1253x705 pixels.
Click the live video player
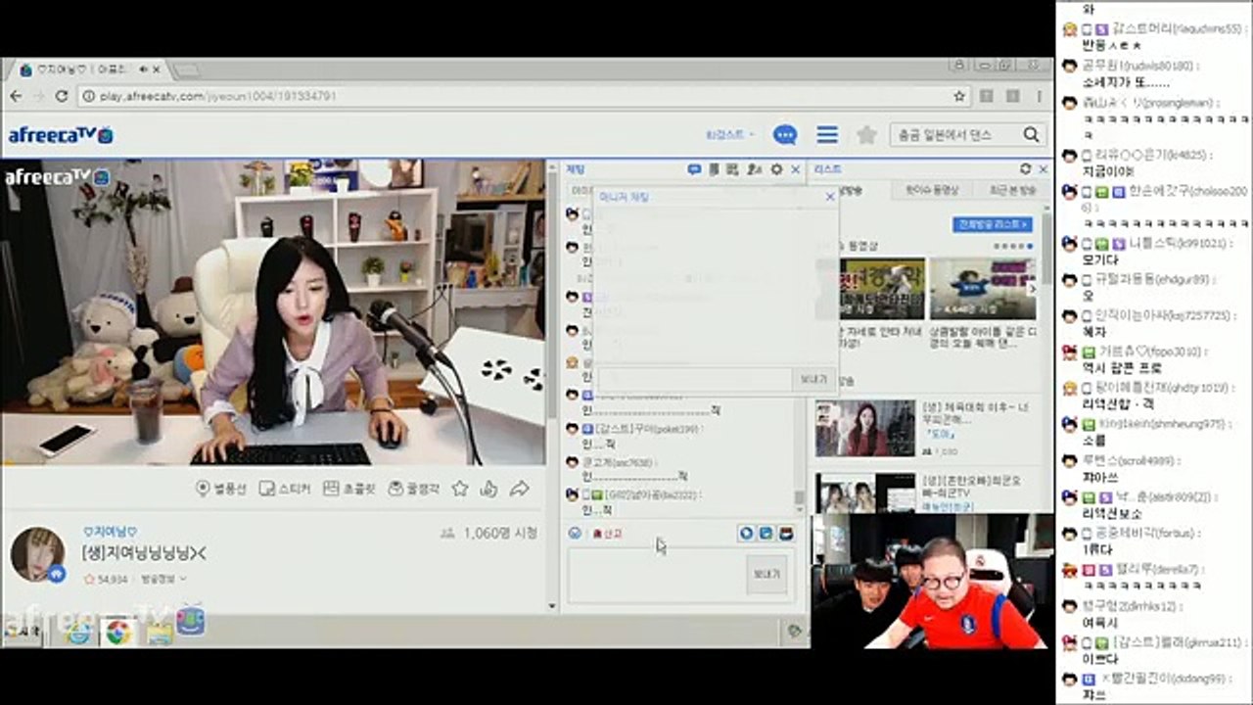click(273, 312)
